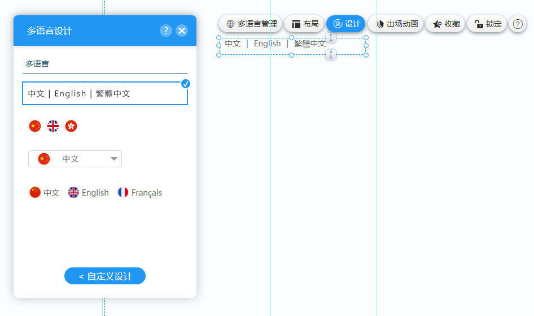Choose the Hong Kong flag icon

tap(71, 126)
